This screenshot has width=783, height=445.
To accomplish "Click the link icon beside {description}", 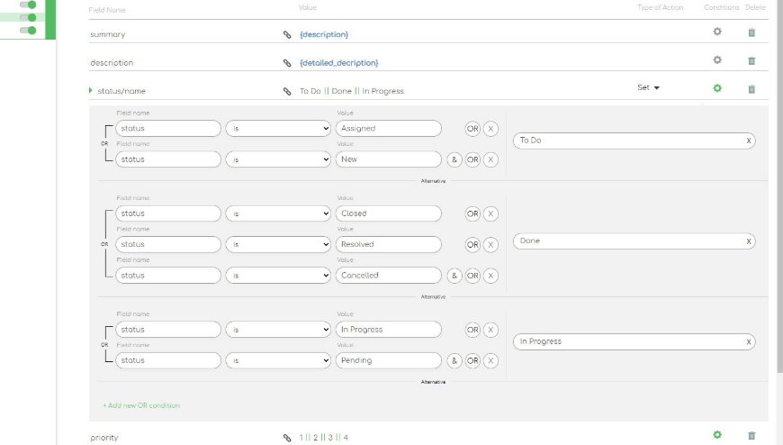I will pyautogui.click(x=287, y=34).
